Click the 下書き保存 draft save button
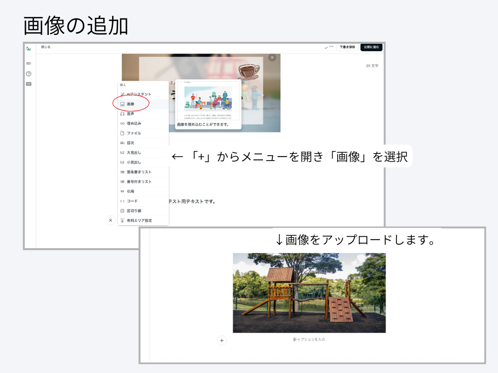Screen dimensions: 498x373 (347, 47)
